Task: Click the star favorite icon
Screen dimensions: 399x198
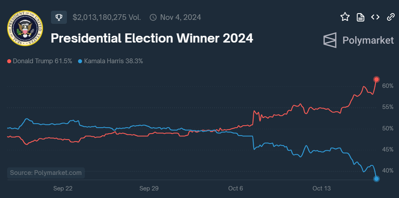Action: coord(345,17)
